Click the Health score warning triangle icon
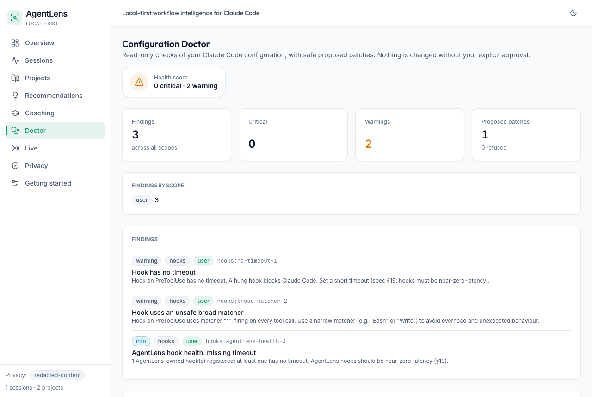Screen dimensions: 592x397 click(x=139, y=82)
